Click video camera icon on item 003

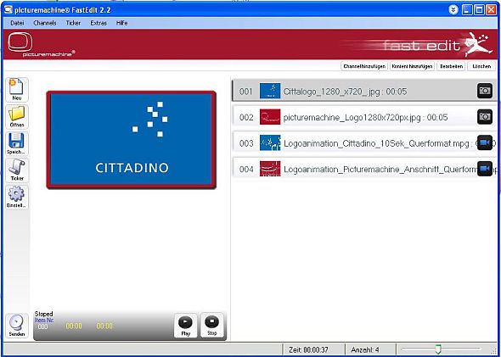click(485, 142)
